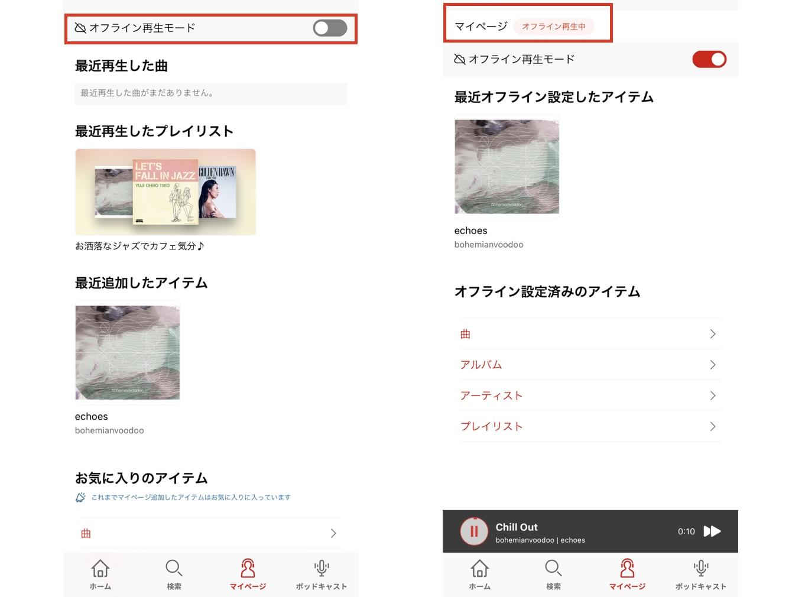Expand favorites 曲 row chevron in left screen

(333, 533)
